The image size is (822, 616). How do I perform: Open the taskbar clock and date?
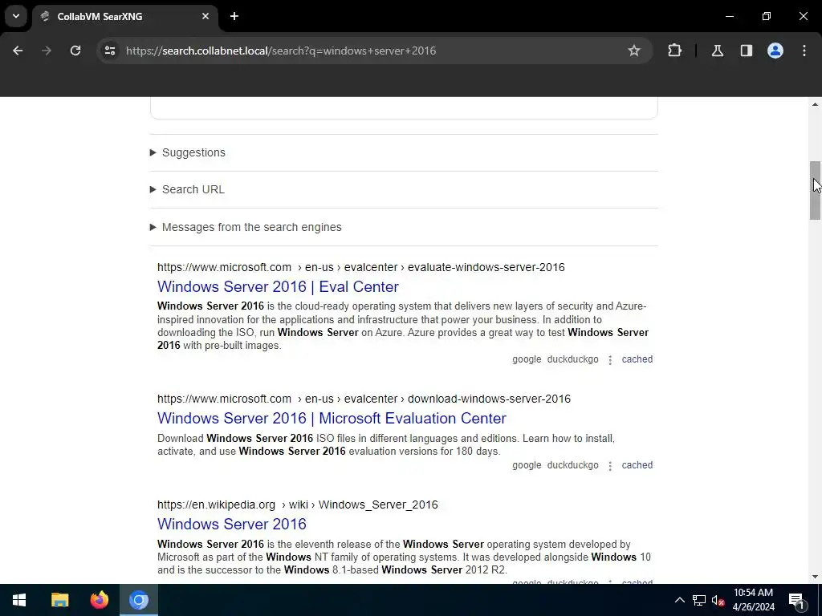[x=753, y=600]
